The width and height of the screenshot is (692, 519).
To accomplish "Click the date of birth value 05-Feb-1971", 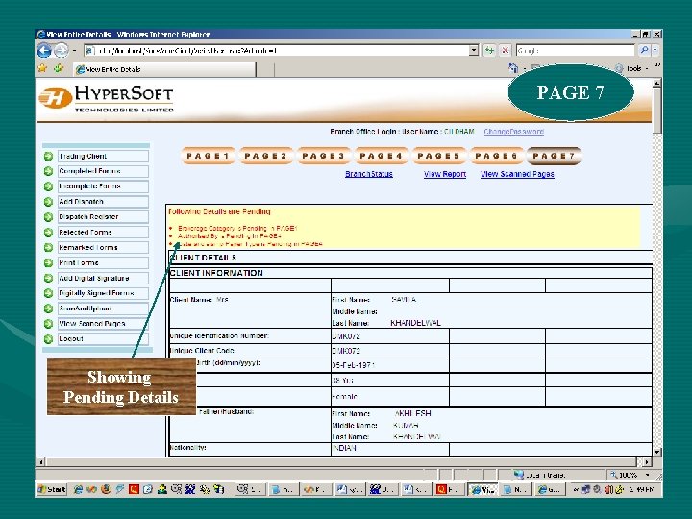I will coord(354,366).
